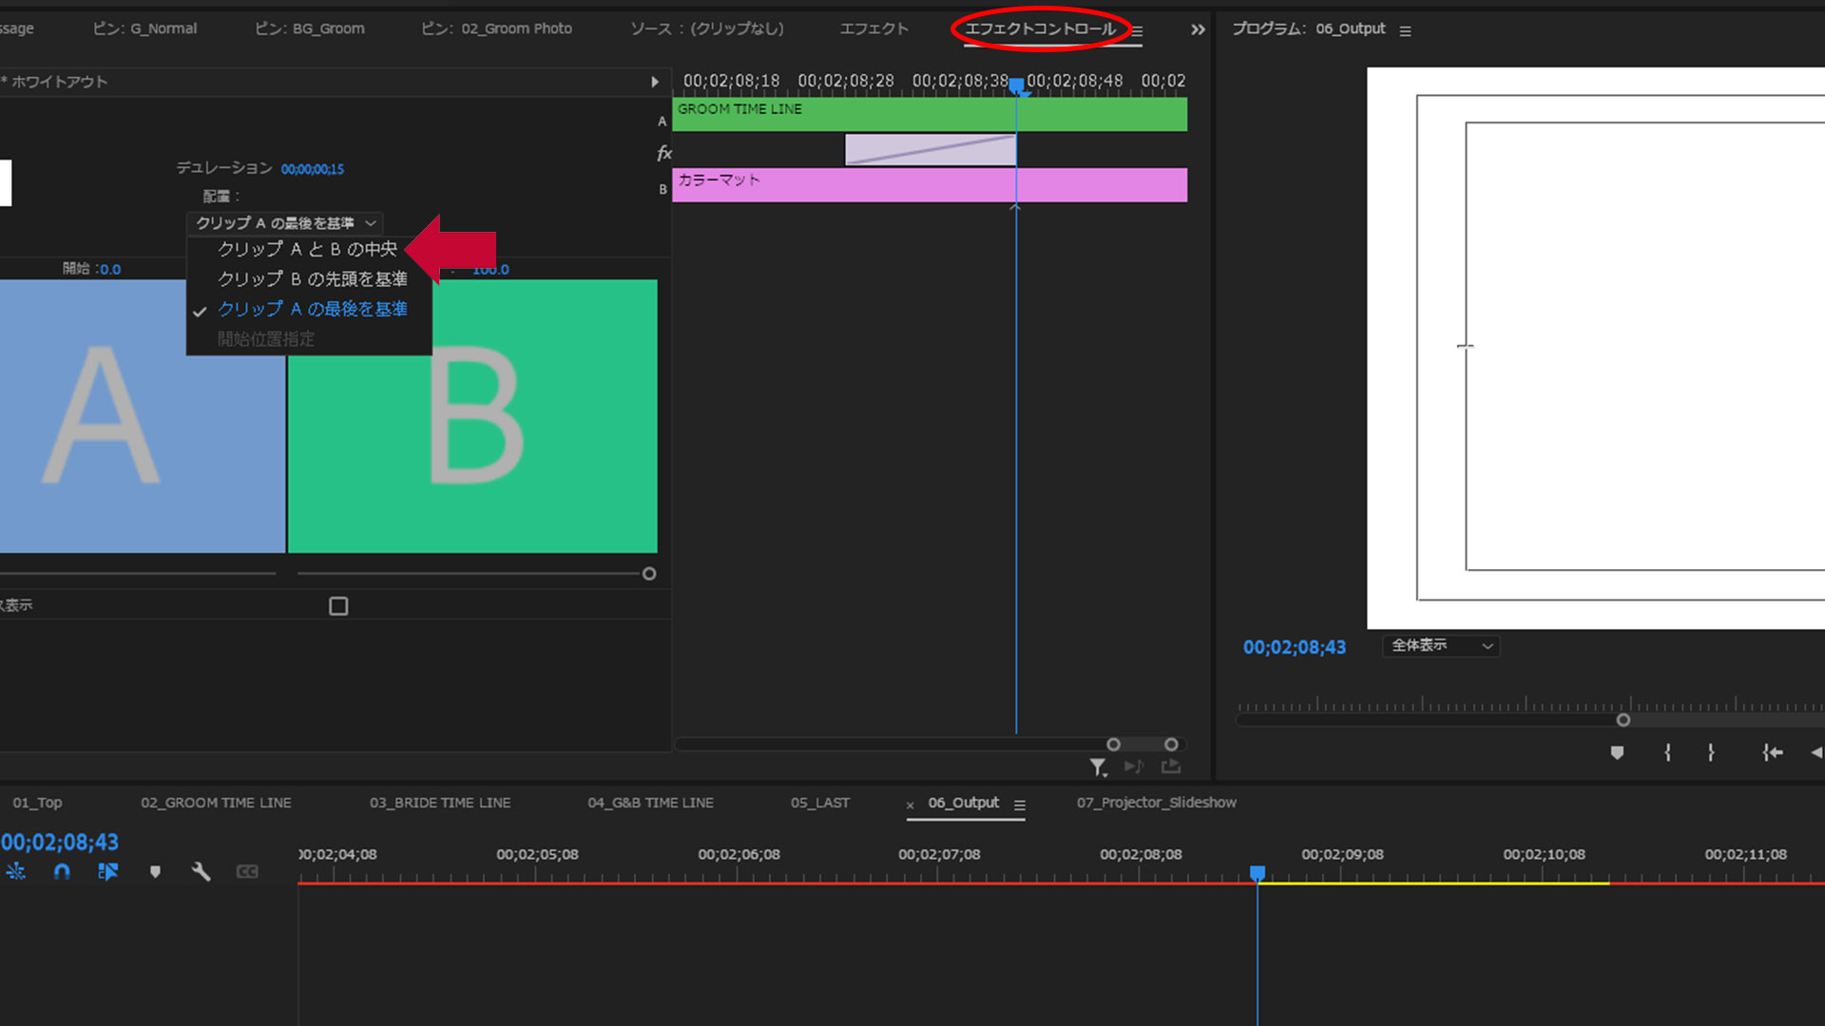Expand the overflow panel tabs chevron
The height and width of the screenshot is (1026, 1825).
[x=1198, y=29]
